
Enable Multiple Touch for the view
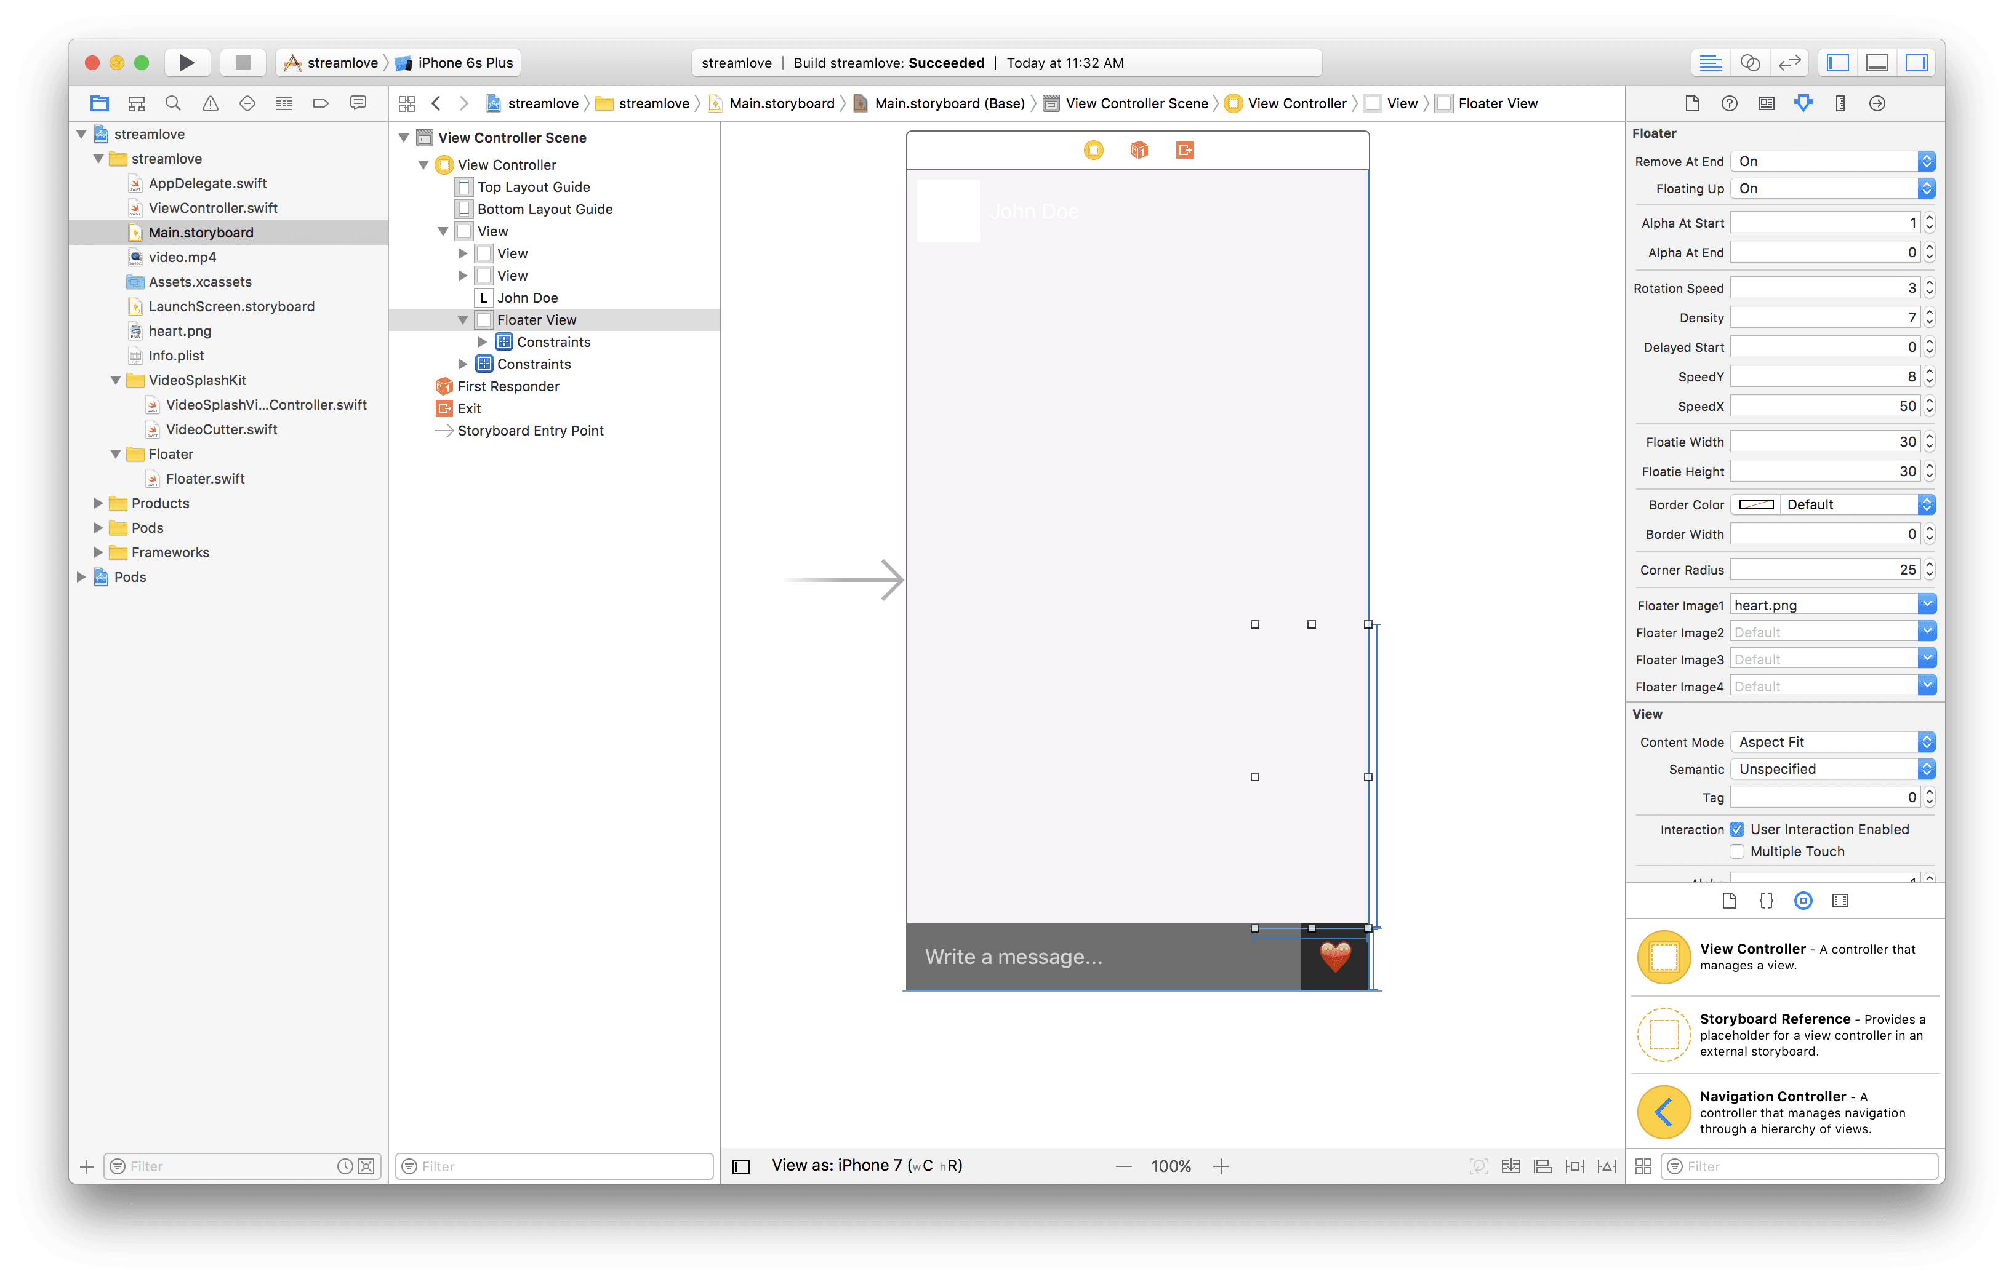point(1737,851)
